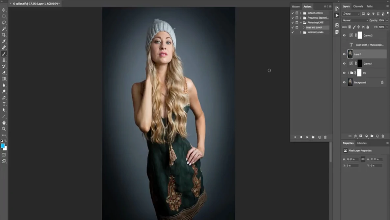Select the Eyedropper tool
The height and width of the screenshot is (220, 390).
pos(4,41)
